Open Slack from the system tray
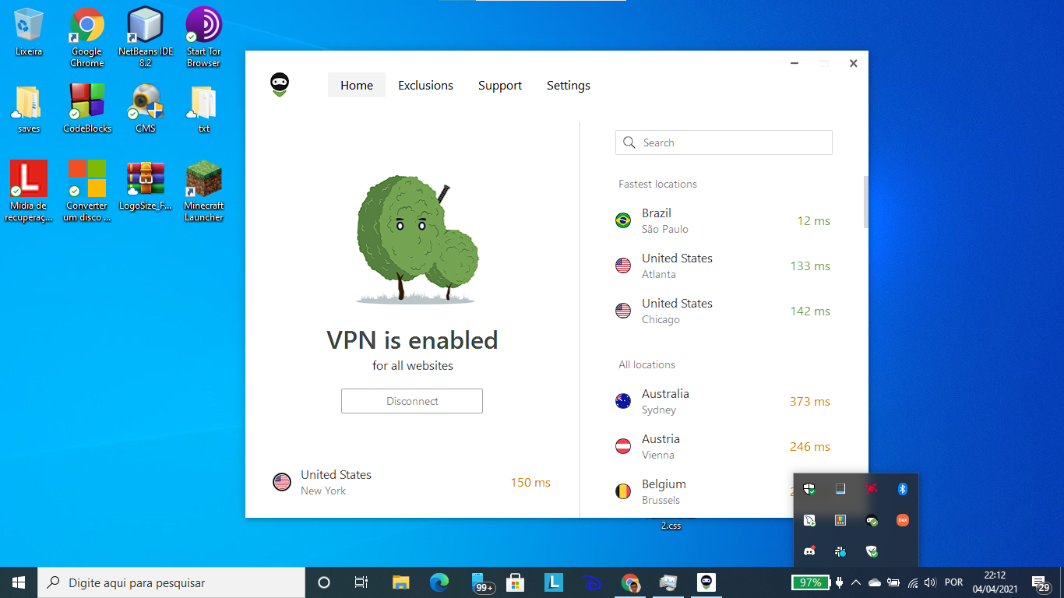 840,551
